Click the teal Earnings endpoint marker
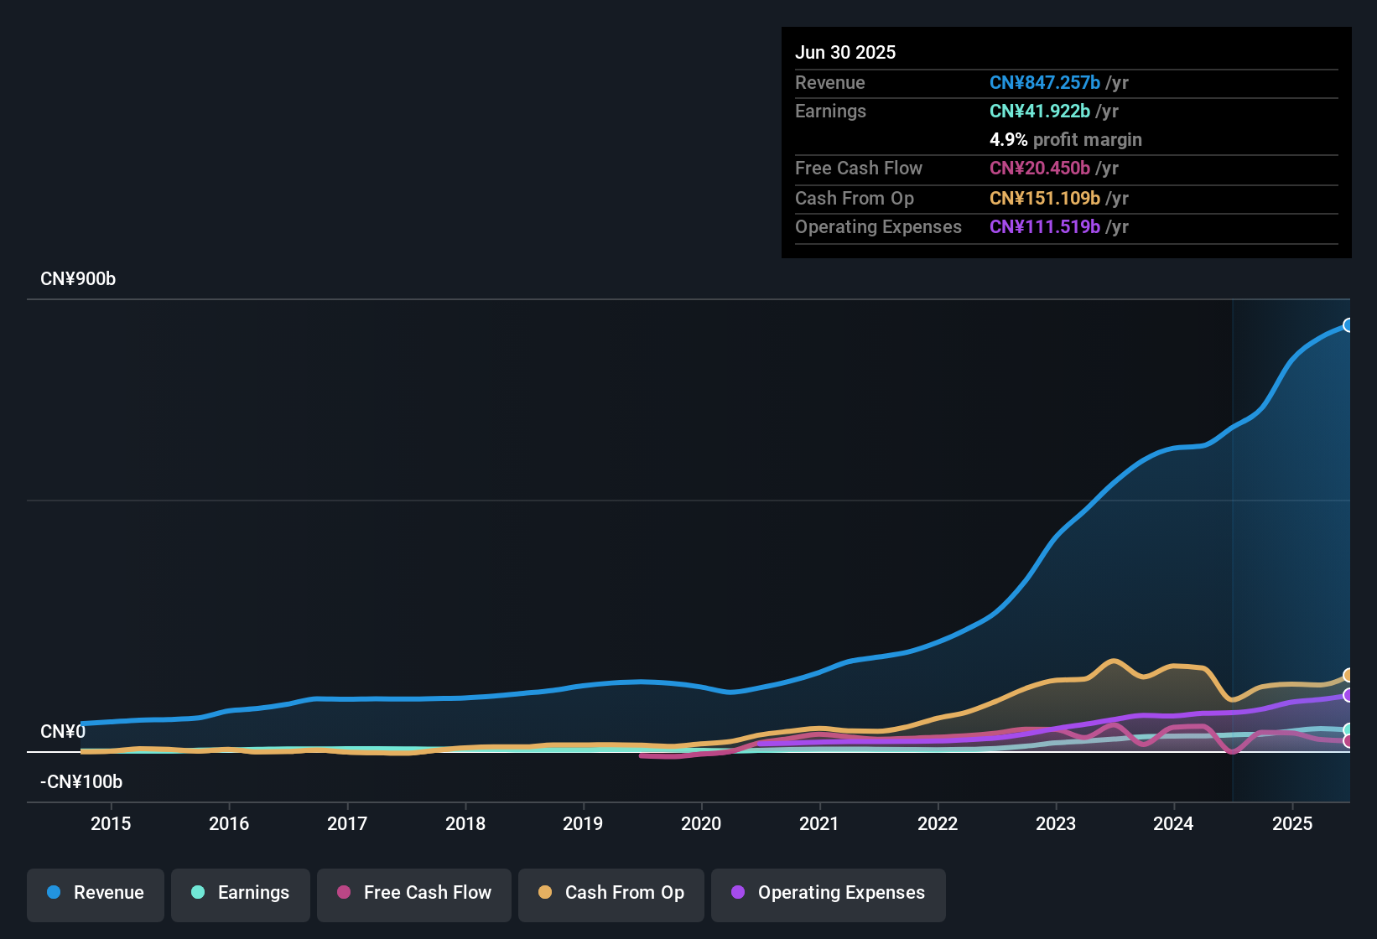 [x=1348, y=730]
